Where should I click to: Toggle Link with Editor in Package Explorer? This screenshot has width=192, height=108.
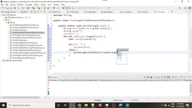[x=35, y=12]
